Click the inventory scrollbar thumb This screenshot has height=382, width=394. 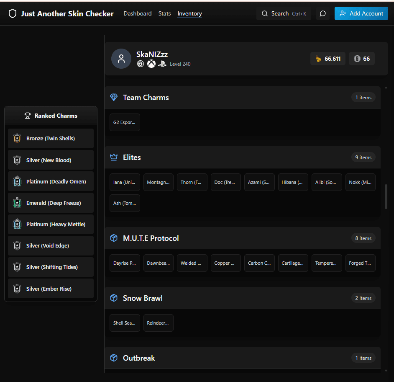pos(386,197)
